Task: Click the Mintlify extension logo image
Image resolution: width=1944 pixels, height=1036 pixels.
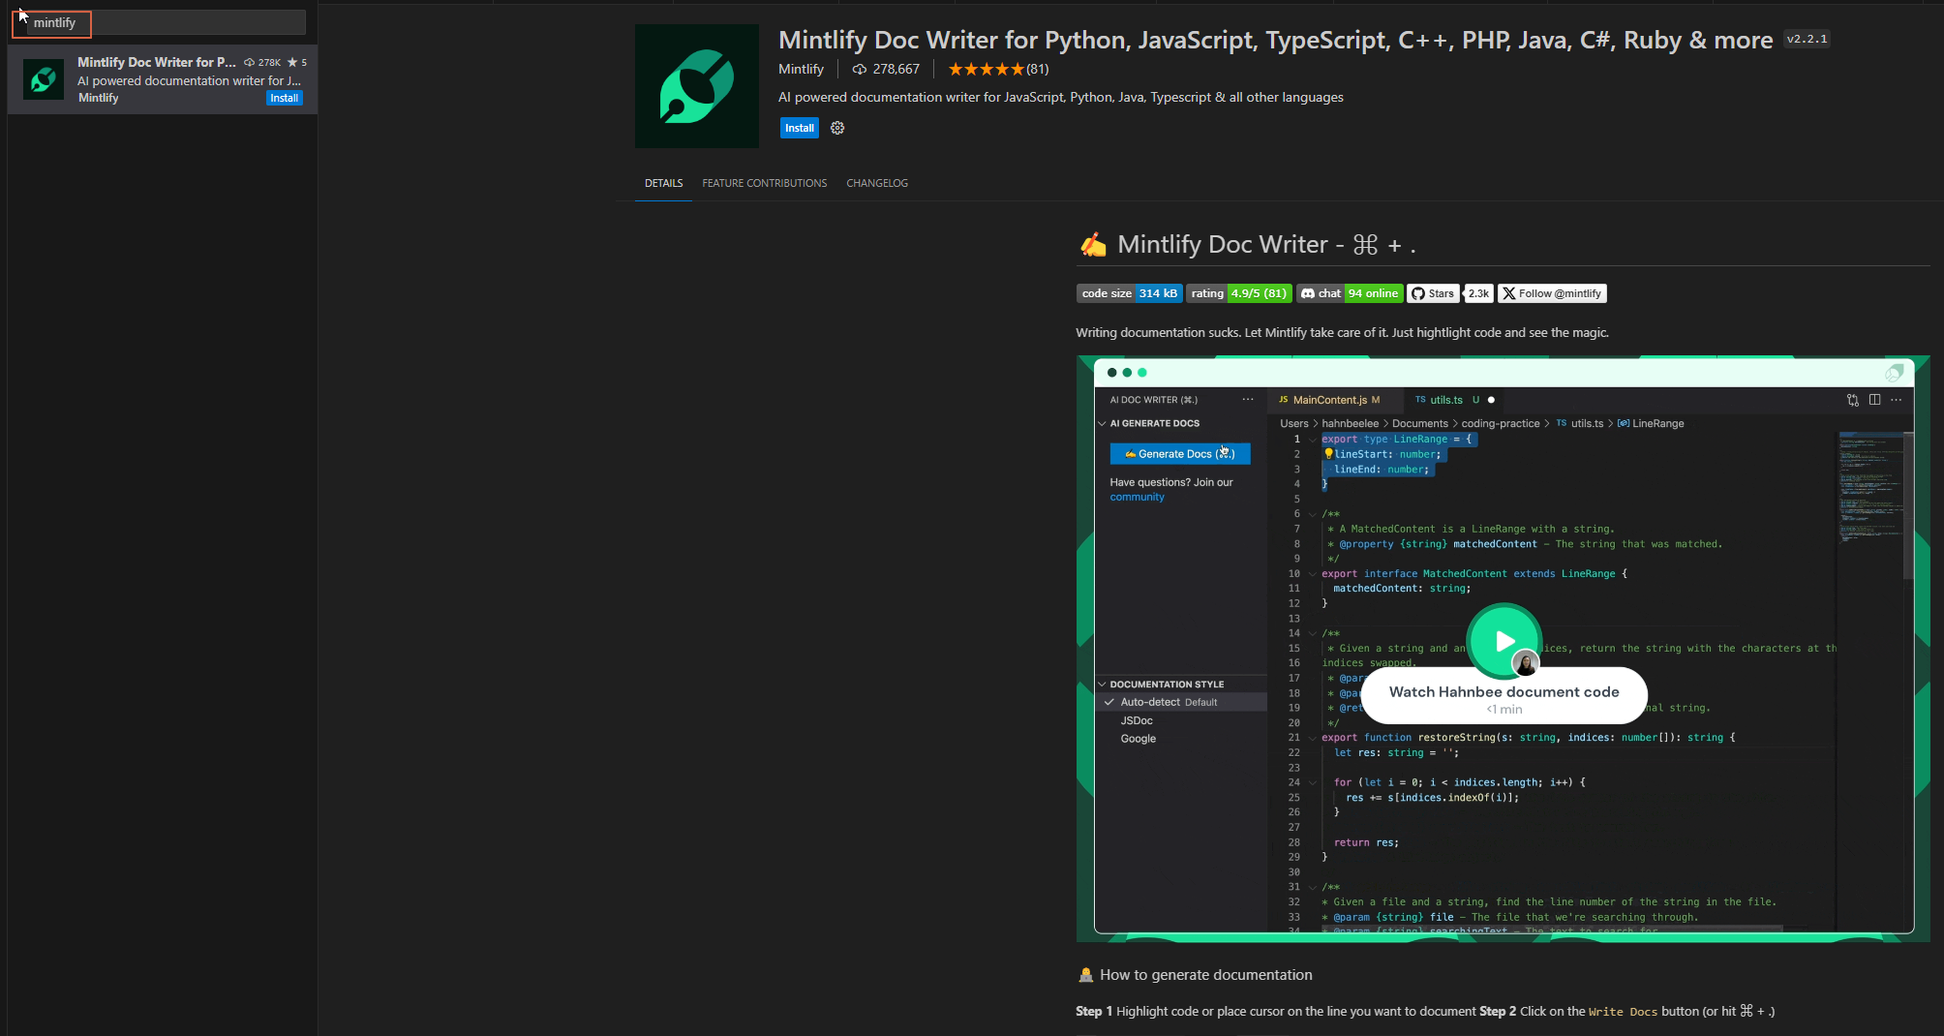Action: click(695, 85)
